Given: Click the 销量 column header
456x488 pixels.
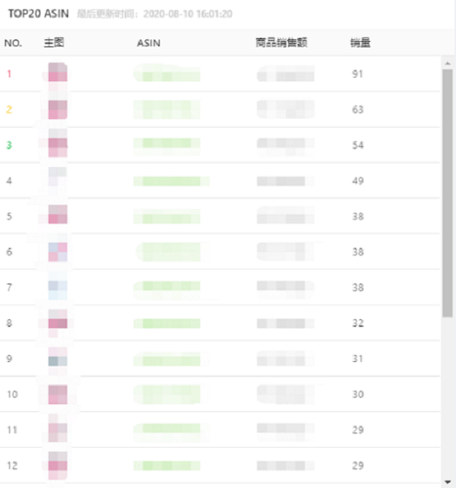Looking at the screenshot, I should (360, 43).
